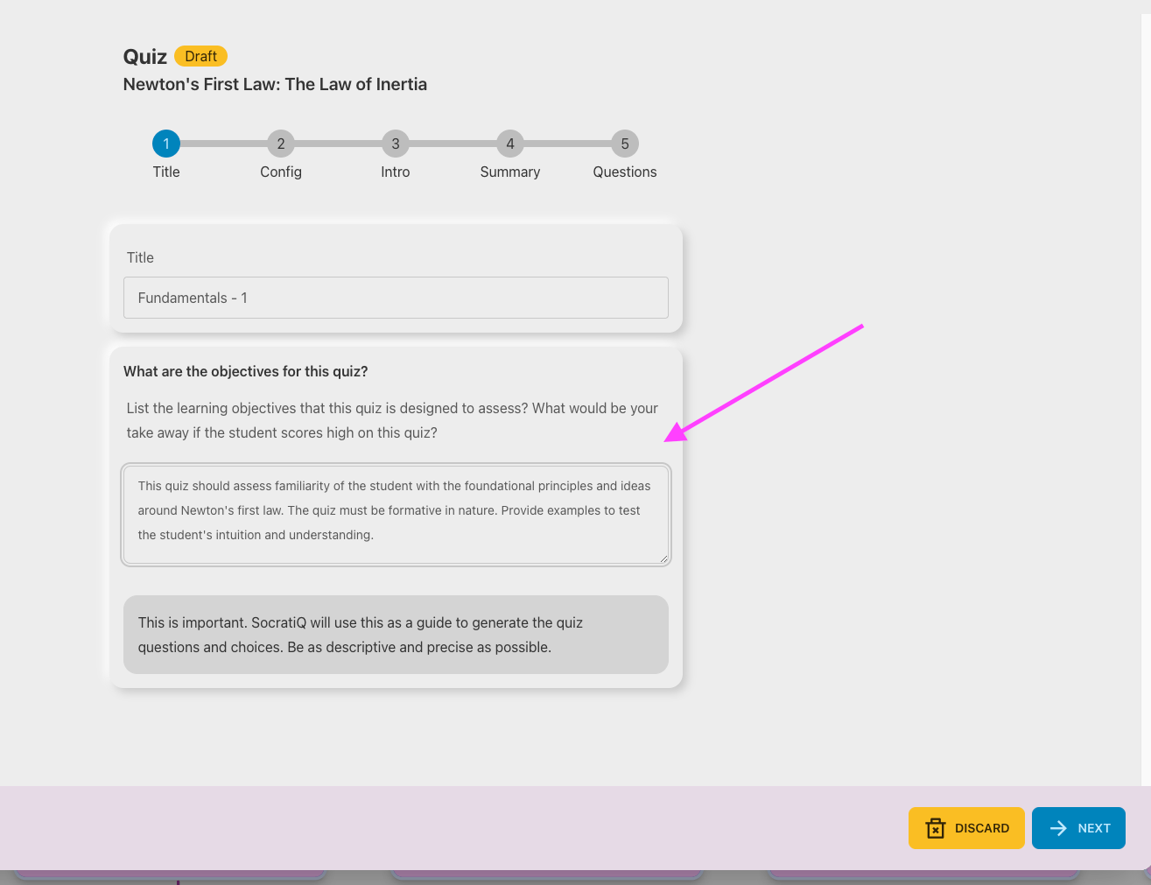Image resolution: width=1151 pixels, height=885 pixels.
Task: Jump to step 2 circle for Config
Action: coord(281,144)
